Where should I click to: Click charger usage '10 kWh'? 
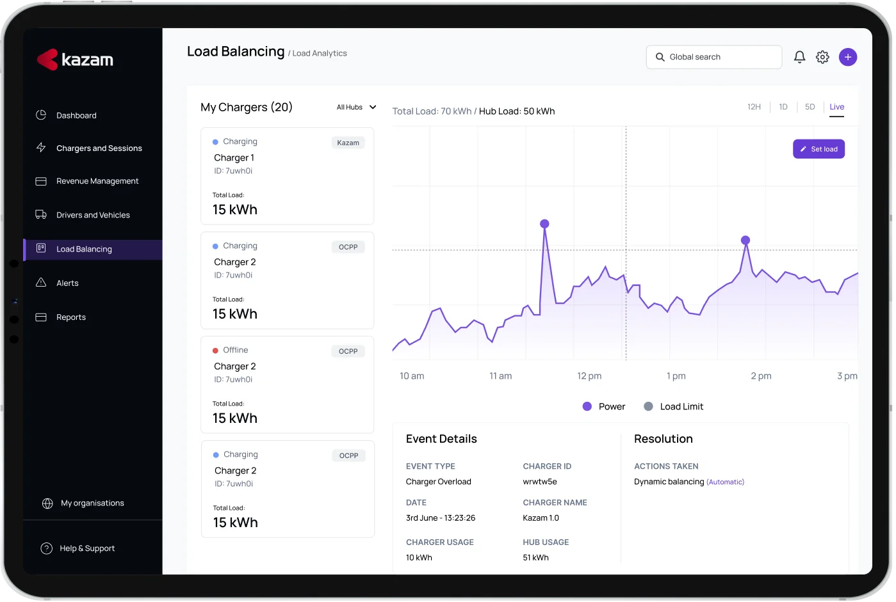point(419,558)
